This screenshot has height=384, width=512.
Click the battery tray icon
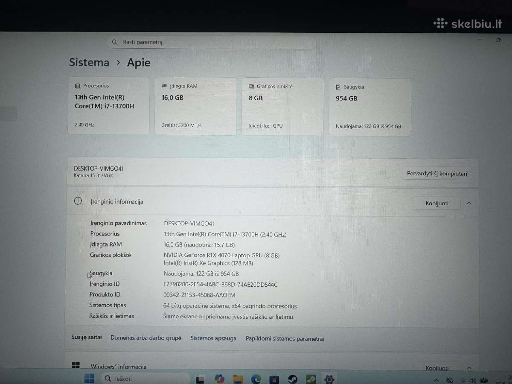point(484,380)
